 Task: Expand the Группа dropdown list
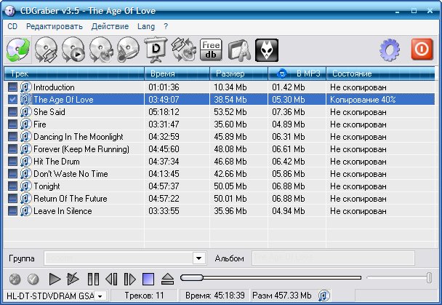[199, 258]
